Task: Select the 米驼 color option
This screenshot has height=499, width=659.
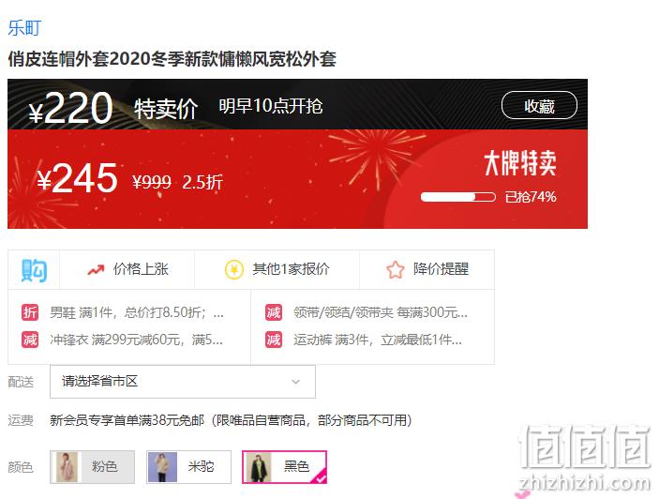Action: [x=188, y=467]
